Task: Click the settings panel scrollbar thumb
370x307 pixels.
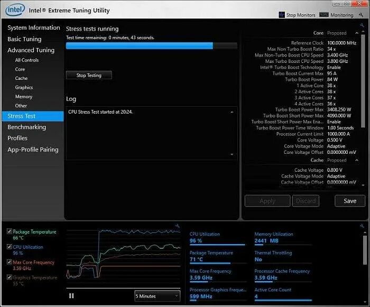Action: tap(363, 80)
